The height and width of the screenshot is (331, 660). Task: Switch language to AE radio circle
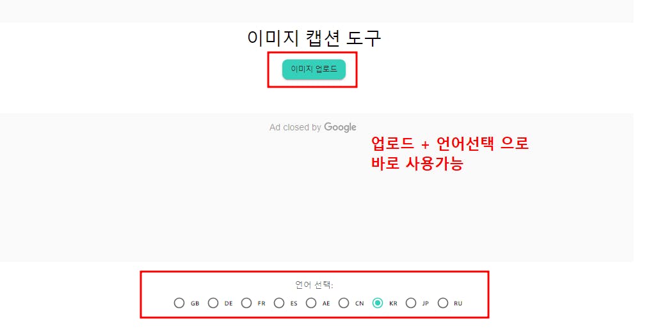(311, 303)
